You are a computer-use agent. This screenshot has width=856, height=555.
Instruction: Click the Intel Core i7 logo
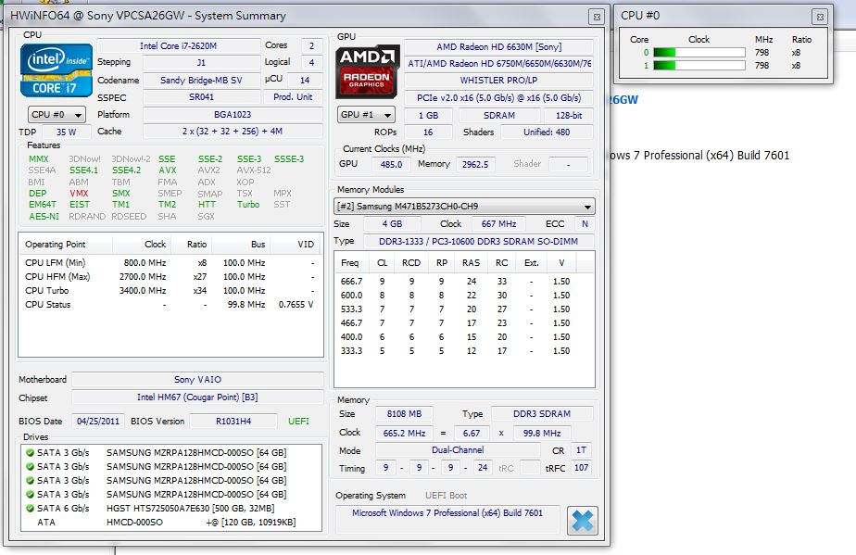57,70
